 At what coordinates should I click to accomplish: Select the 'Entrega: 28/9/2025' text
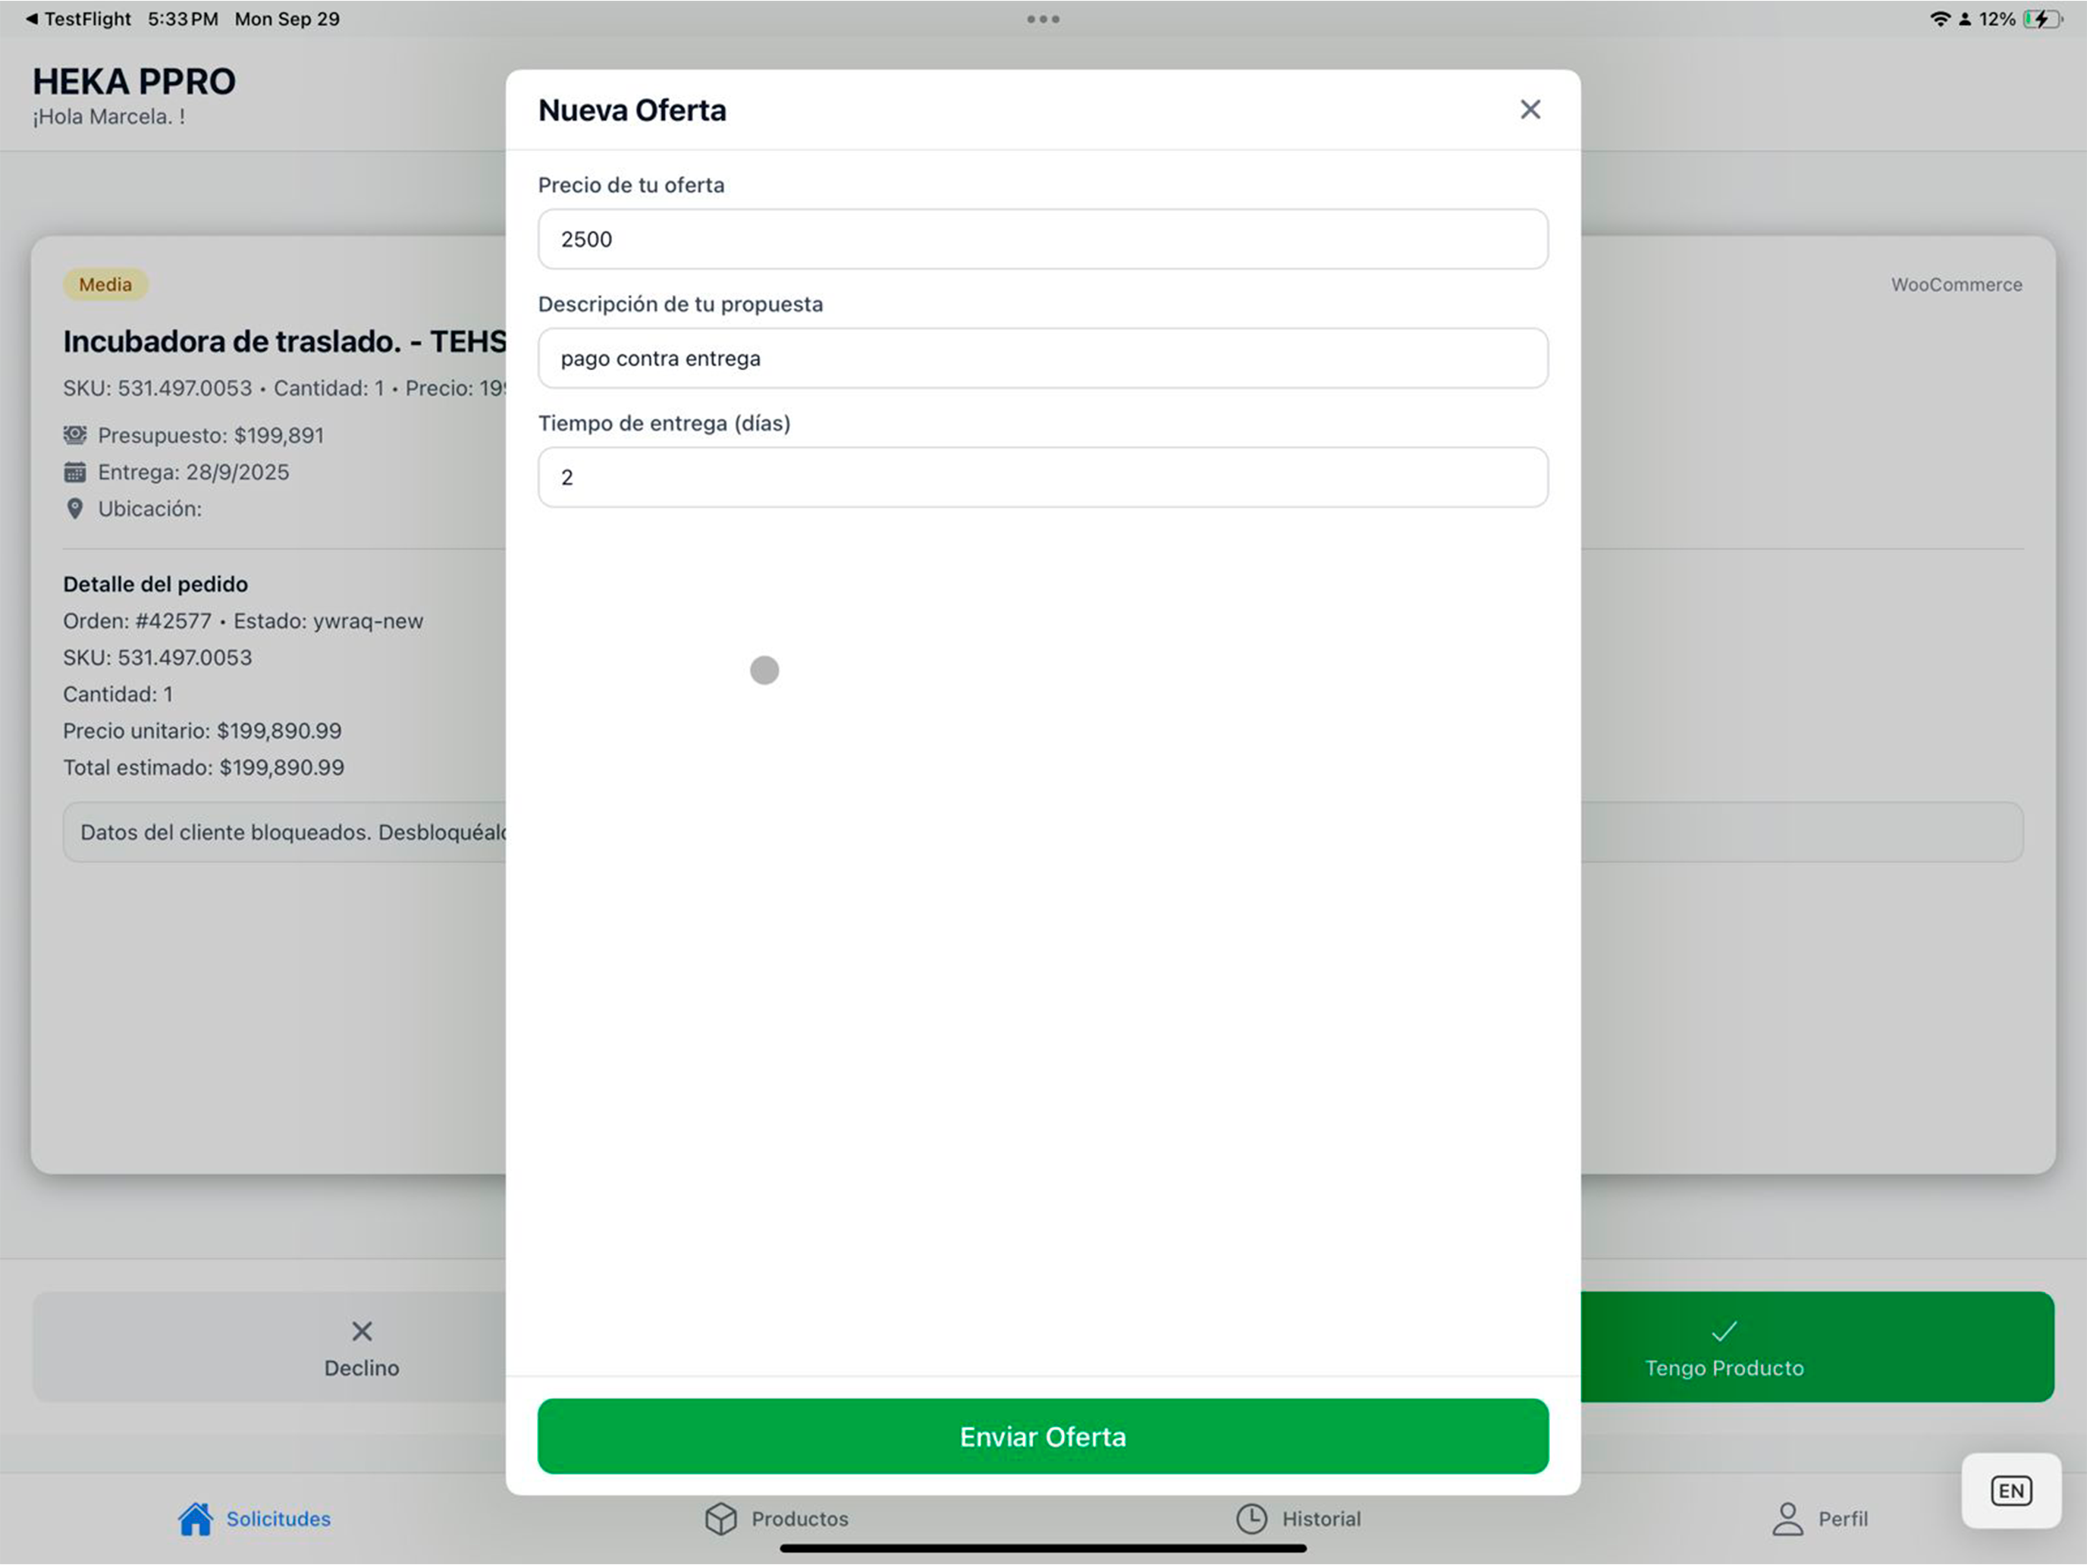click(193, 472)
